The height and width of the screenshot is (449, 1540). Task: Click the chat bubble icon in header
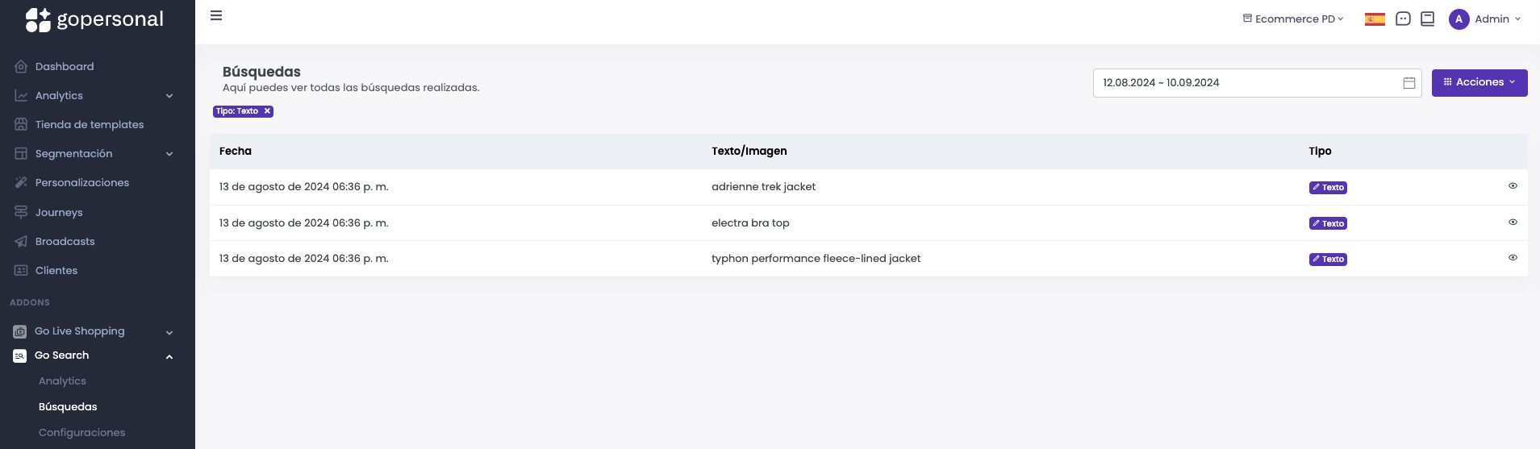pyautogui.click(x=1403, y=19)
